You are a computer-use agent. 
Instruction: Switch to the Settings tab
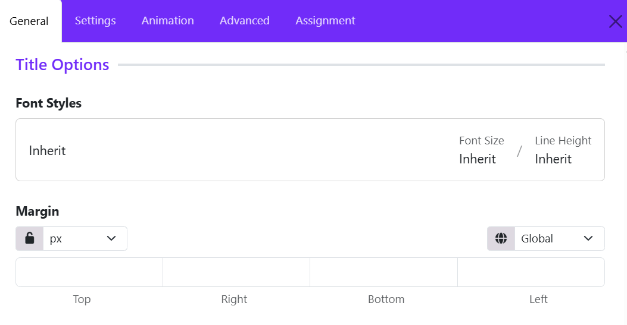(95, 21)
